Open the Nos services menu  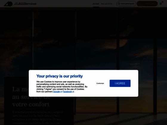coord(106,4)
